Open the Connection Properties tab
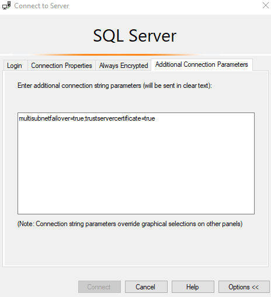The image size is (271, 297). [x=61, y=66]
